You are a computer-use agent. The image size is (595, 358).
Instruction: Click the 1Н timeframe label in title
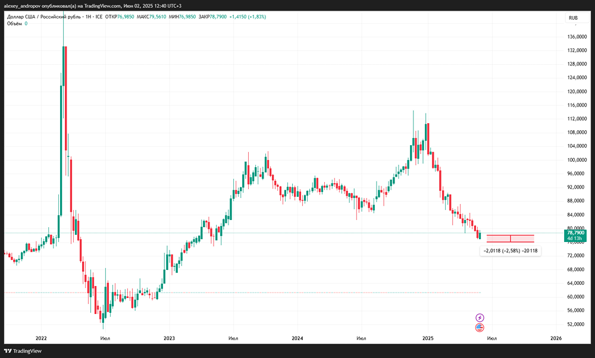[89, 17]
